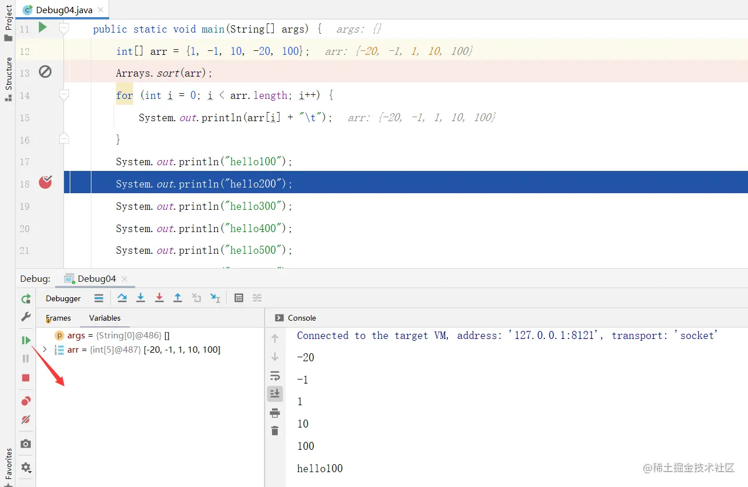Open the Structure tool window

point(8,79)
